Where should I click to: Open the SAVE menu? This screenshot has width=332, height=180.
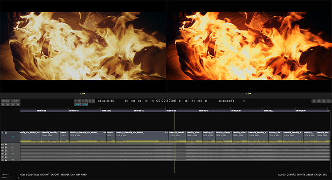coord(36,174)
